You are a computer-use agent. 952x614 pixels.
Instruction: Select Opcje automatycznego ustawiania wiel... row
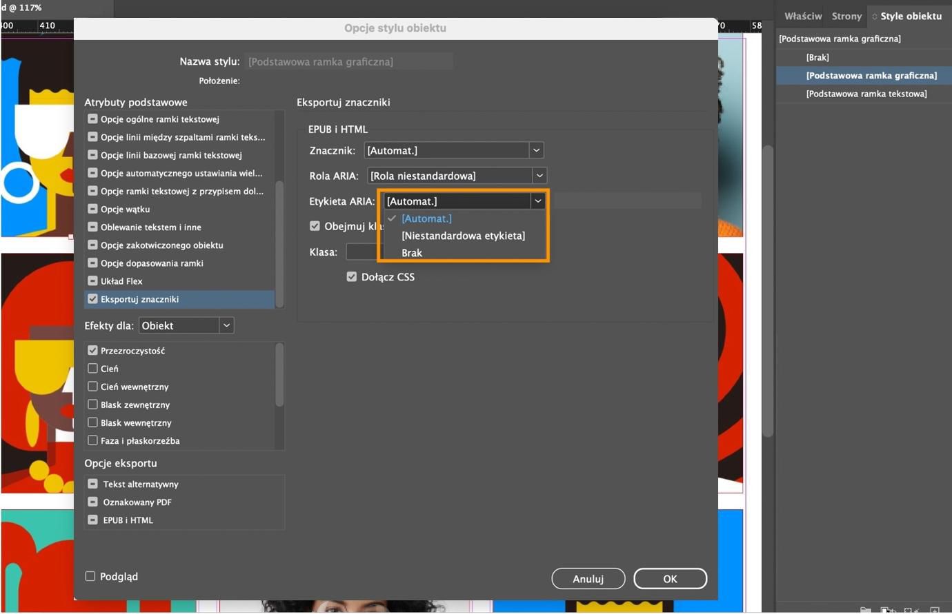coord(179,173)
